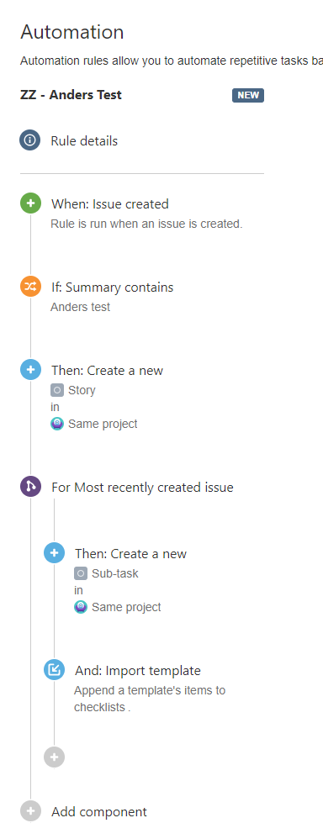Select the blue Create a new Sub-task action icon

(54, 552)
